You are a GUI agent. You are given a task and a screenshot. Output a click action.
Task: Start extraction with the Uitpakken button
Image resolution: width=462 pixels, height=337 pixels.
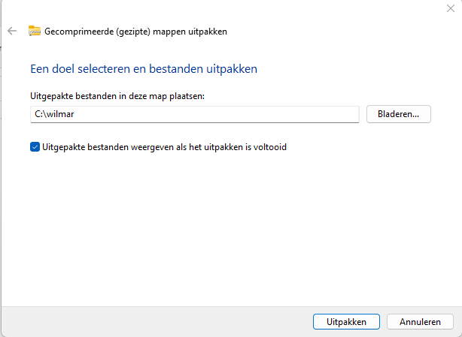tap(346, 321)
